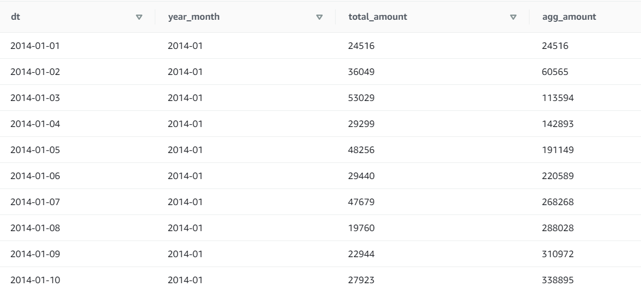Click the sort icon in dt column
This screenshot has width=641, height=291.
pos(139,17)
